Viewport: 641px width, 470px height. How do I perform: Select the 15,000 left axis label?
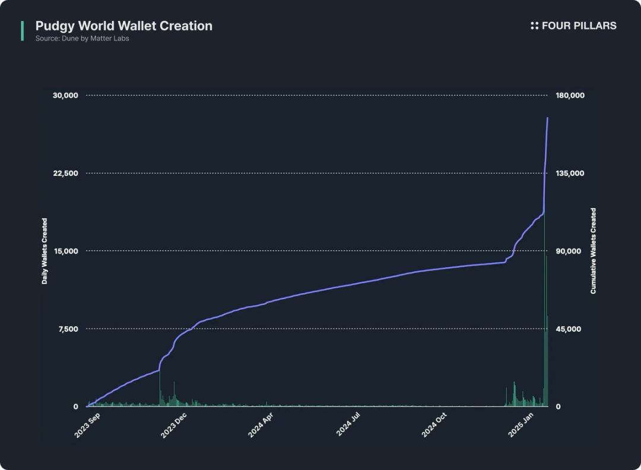[x=66, y=251]
